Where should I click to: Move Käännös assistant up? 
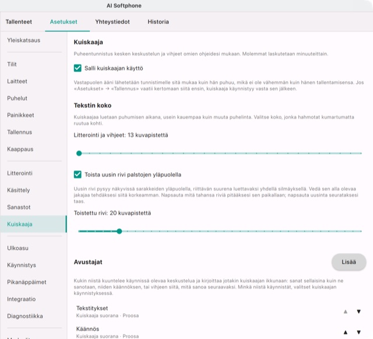[x=346, y=333]
